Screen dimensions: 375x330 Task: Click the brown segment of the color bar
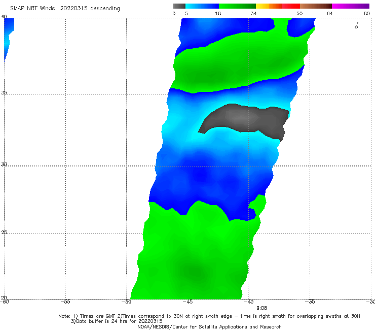[316, 6]
